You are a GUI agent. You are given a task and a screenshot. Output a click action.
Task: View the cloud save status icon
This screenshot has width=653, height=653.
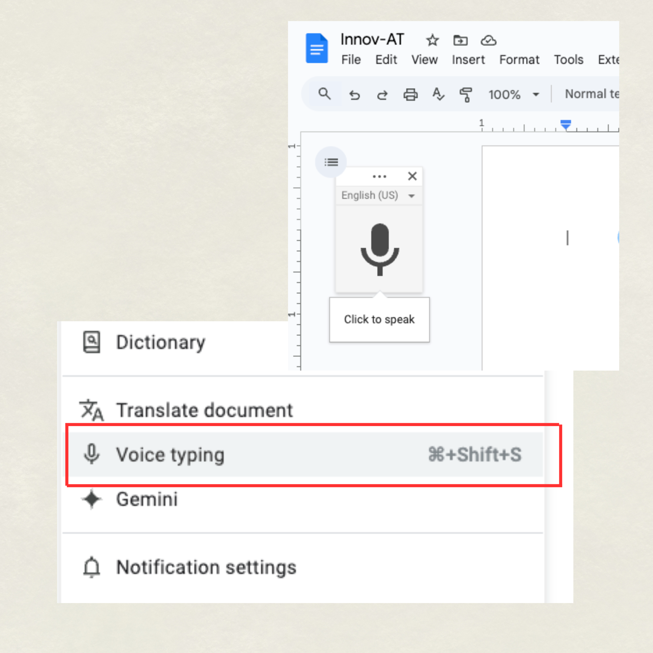(x=488, y=40)
